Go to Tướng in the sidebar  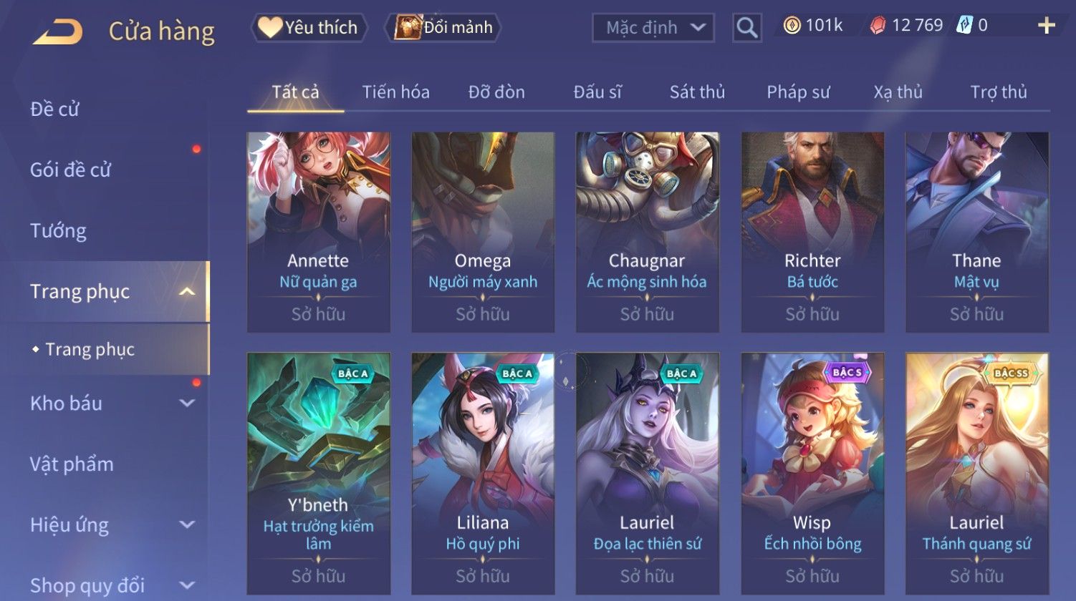58,231
